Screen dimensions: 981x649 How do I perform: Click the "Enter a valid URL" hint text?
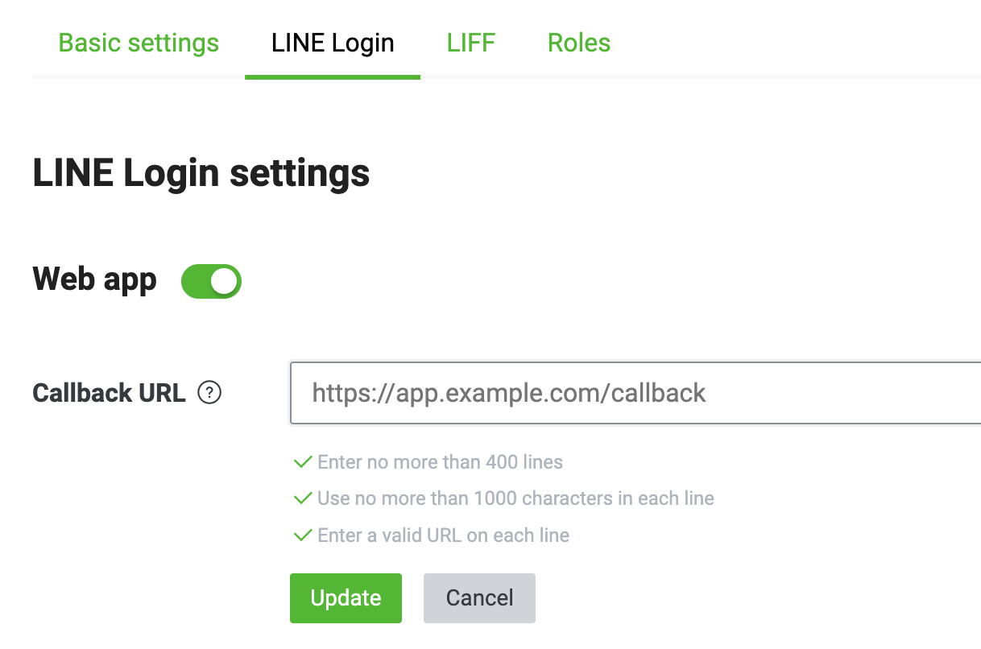tap(443, 535)
